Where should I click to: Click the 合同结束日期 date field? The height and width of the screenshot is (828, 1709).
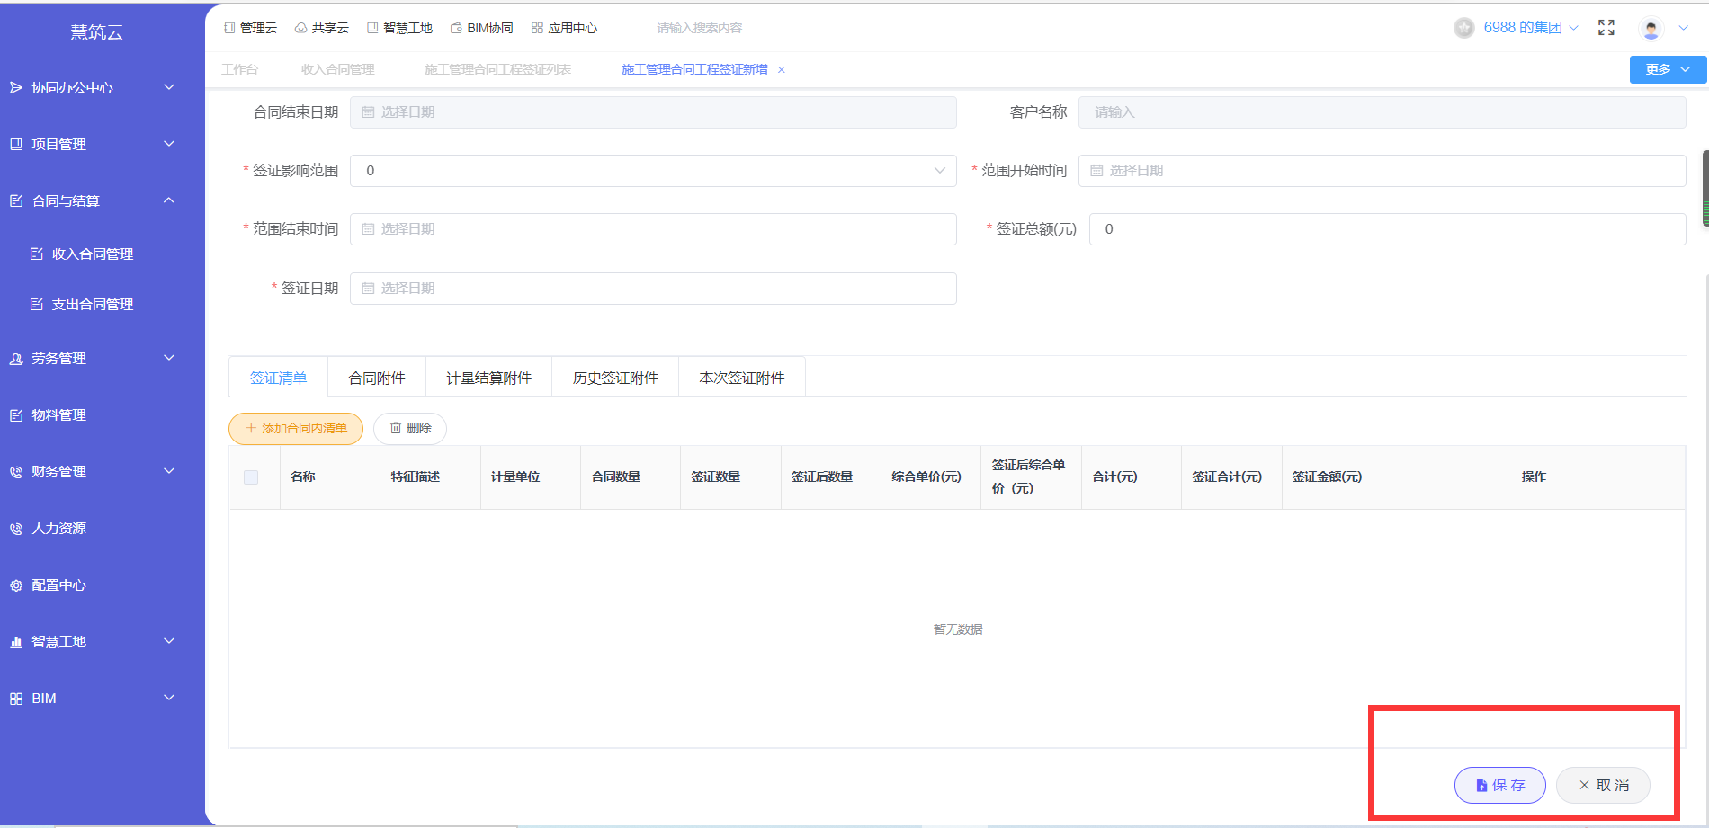pyautogui.click(x=653, y=112)
